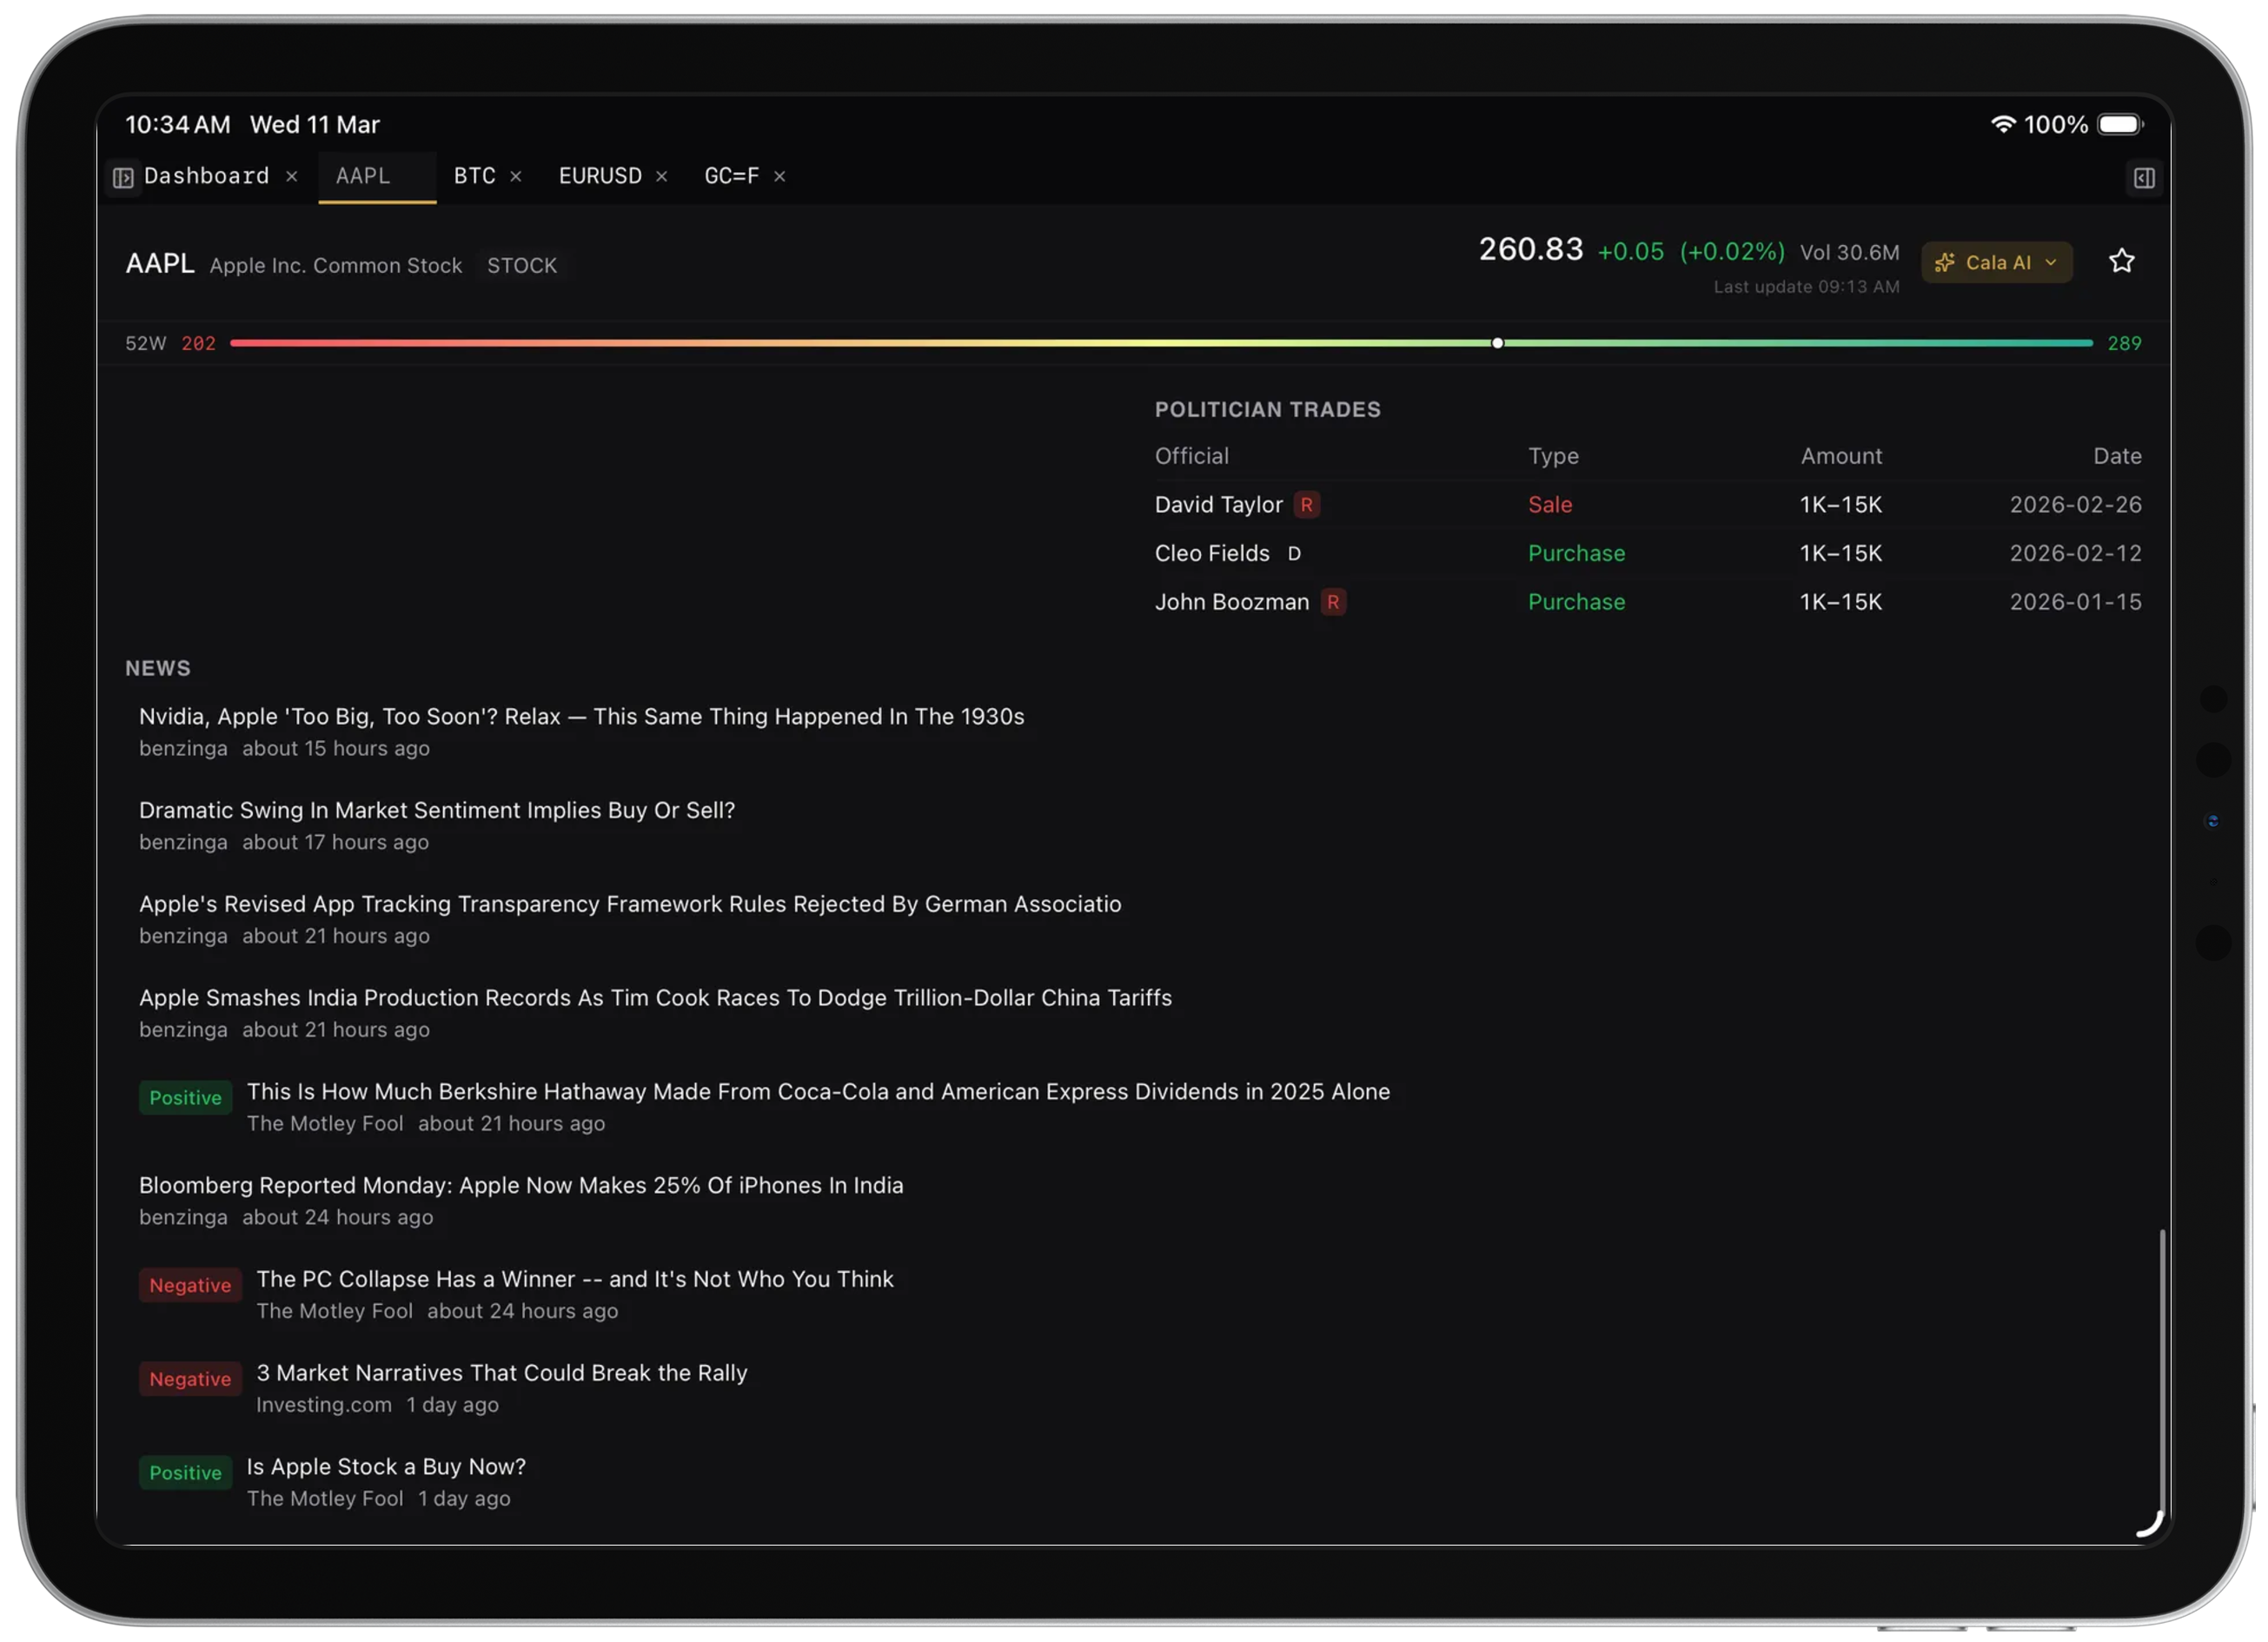The width and height of the screenshot is (2268, 1642).
Task: Click the Negative sentiment badge on PC Collapse article
Action: (x=189, y=1285)
